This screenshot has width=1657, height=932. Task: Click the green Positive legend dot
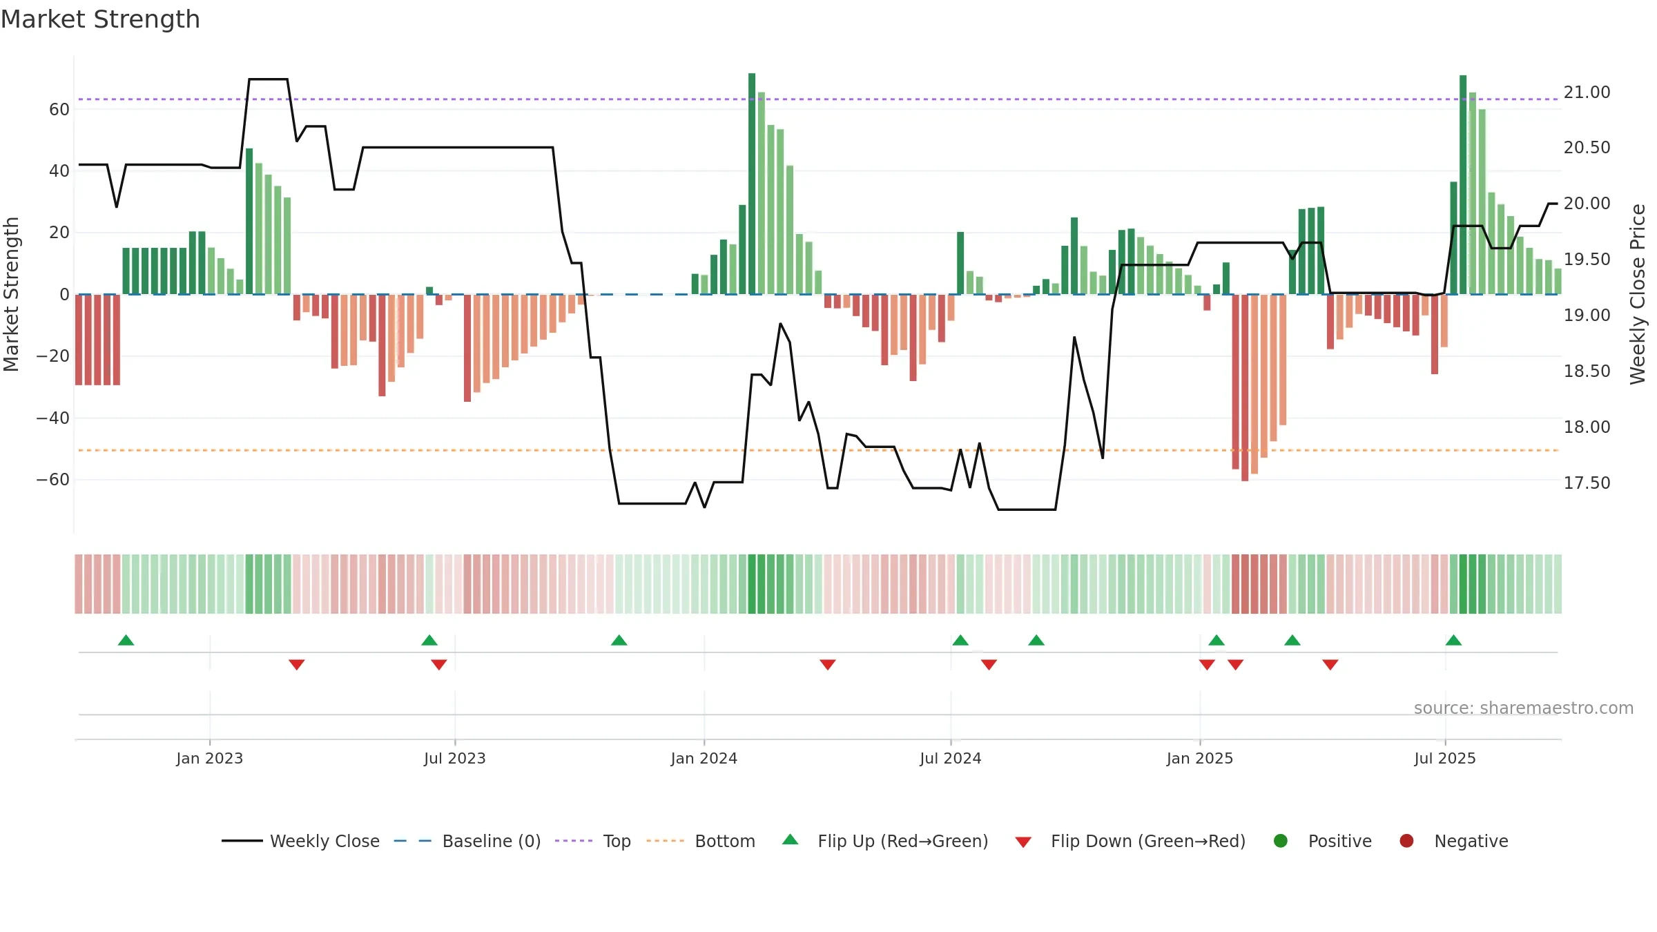pyautogui.click(x=1281, y=841)
